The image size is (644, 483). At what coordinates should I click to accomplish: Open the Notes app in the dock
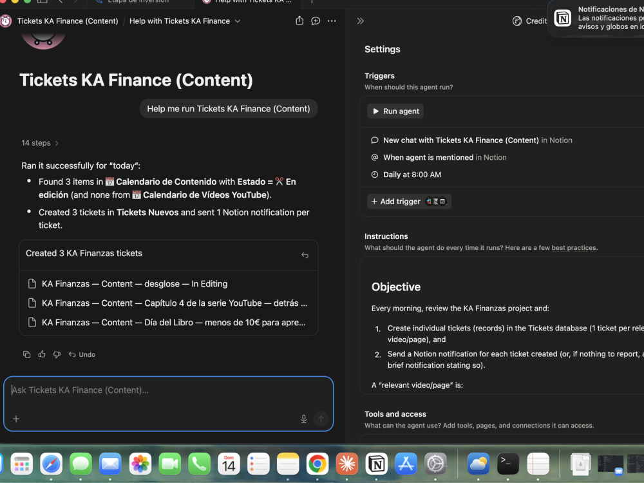[x=288, y=464]
